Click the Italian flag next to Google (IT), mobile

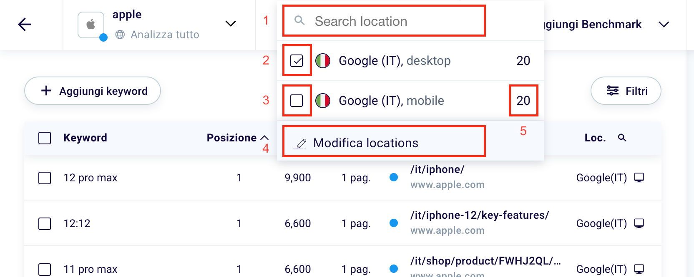click(x=323, y=101)
